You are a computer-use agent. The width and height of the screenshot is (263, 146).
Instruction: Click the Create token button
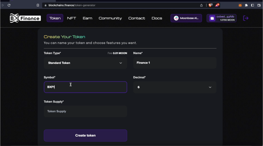(85, 135)
